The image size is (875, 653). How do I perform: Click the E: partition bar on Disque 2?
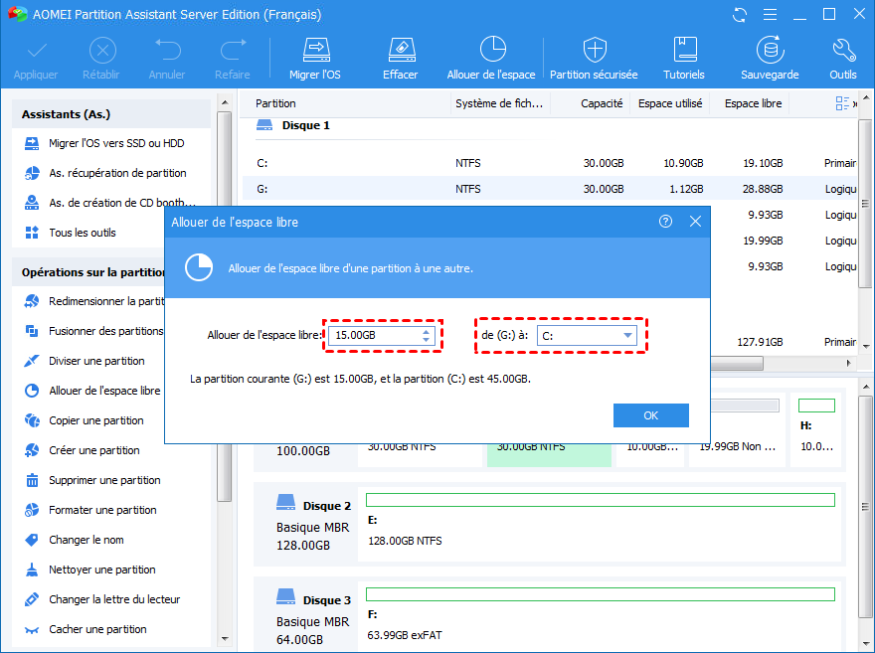[600, 500]
